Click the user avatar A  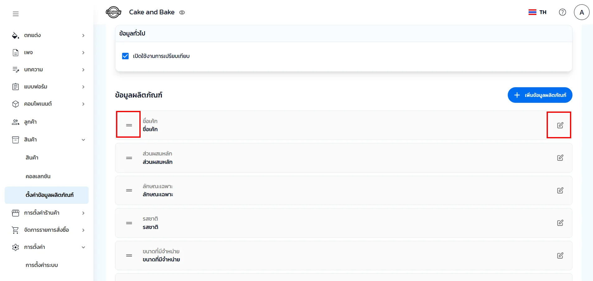(581, 12)
